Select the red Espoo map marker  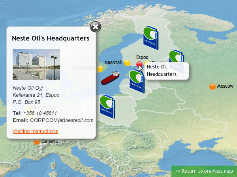click(139, 65)
